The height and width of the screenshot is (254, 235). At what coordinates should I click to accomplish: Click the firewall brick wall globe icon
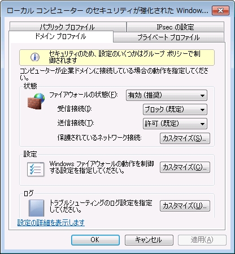coord(36,101)
